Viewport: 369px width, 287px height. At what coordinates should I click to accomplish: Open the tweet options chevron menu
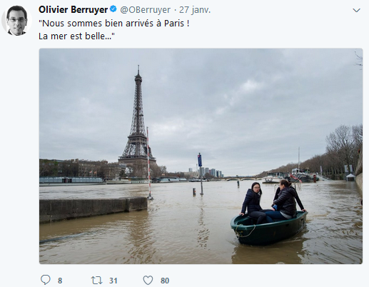coord(356,10)
